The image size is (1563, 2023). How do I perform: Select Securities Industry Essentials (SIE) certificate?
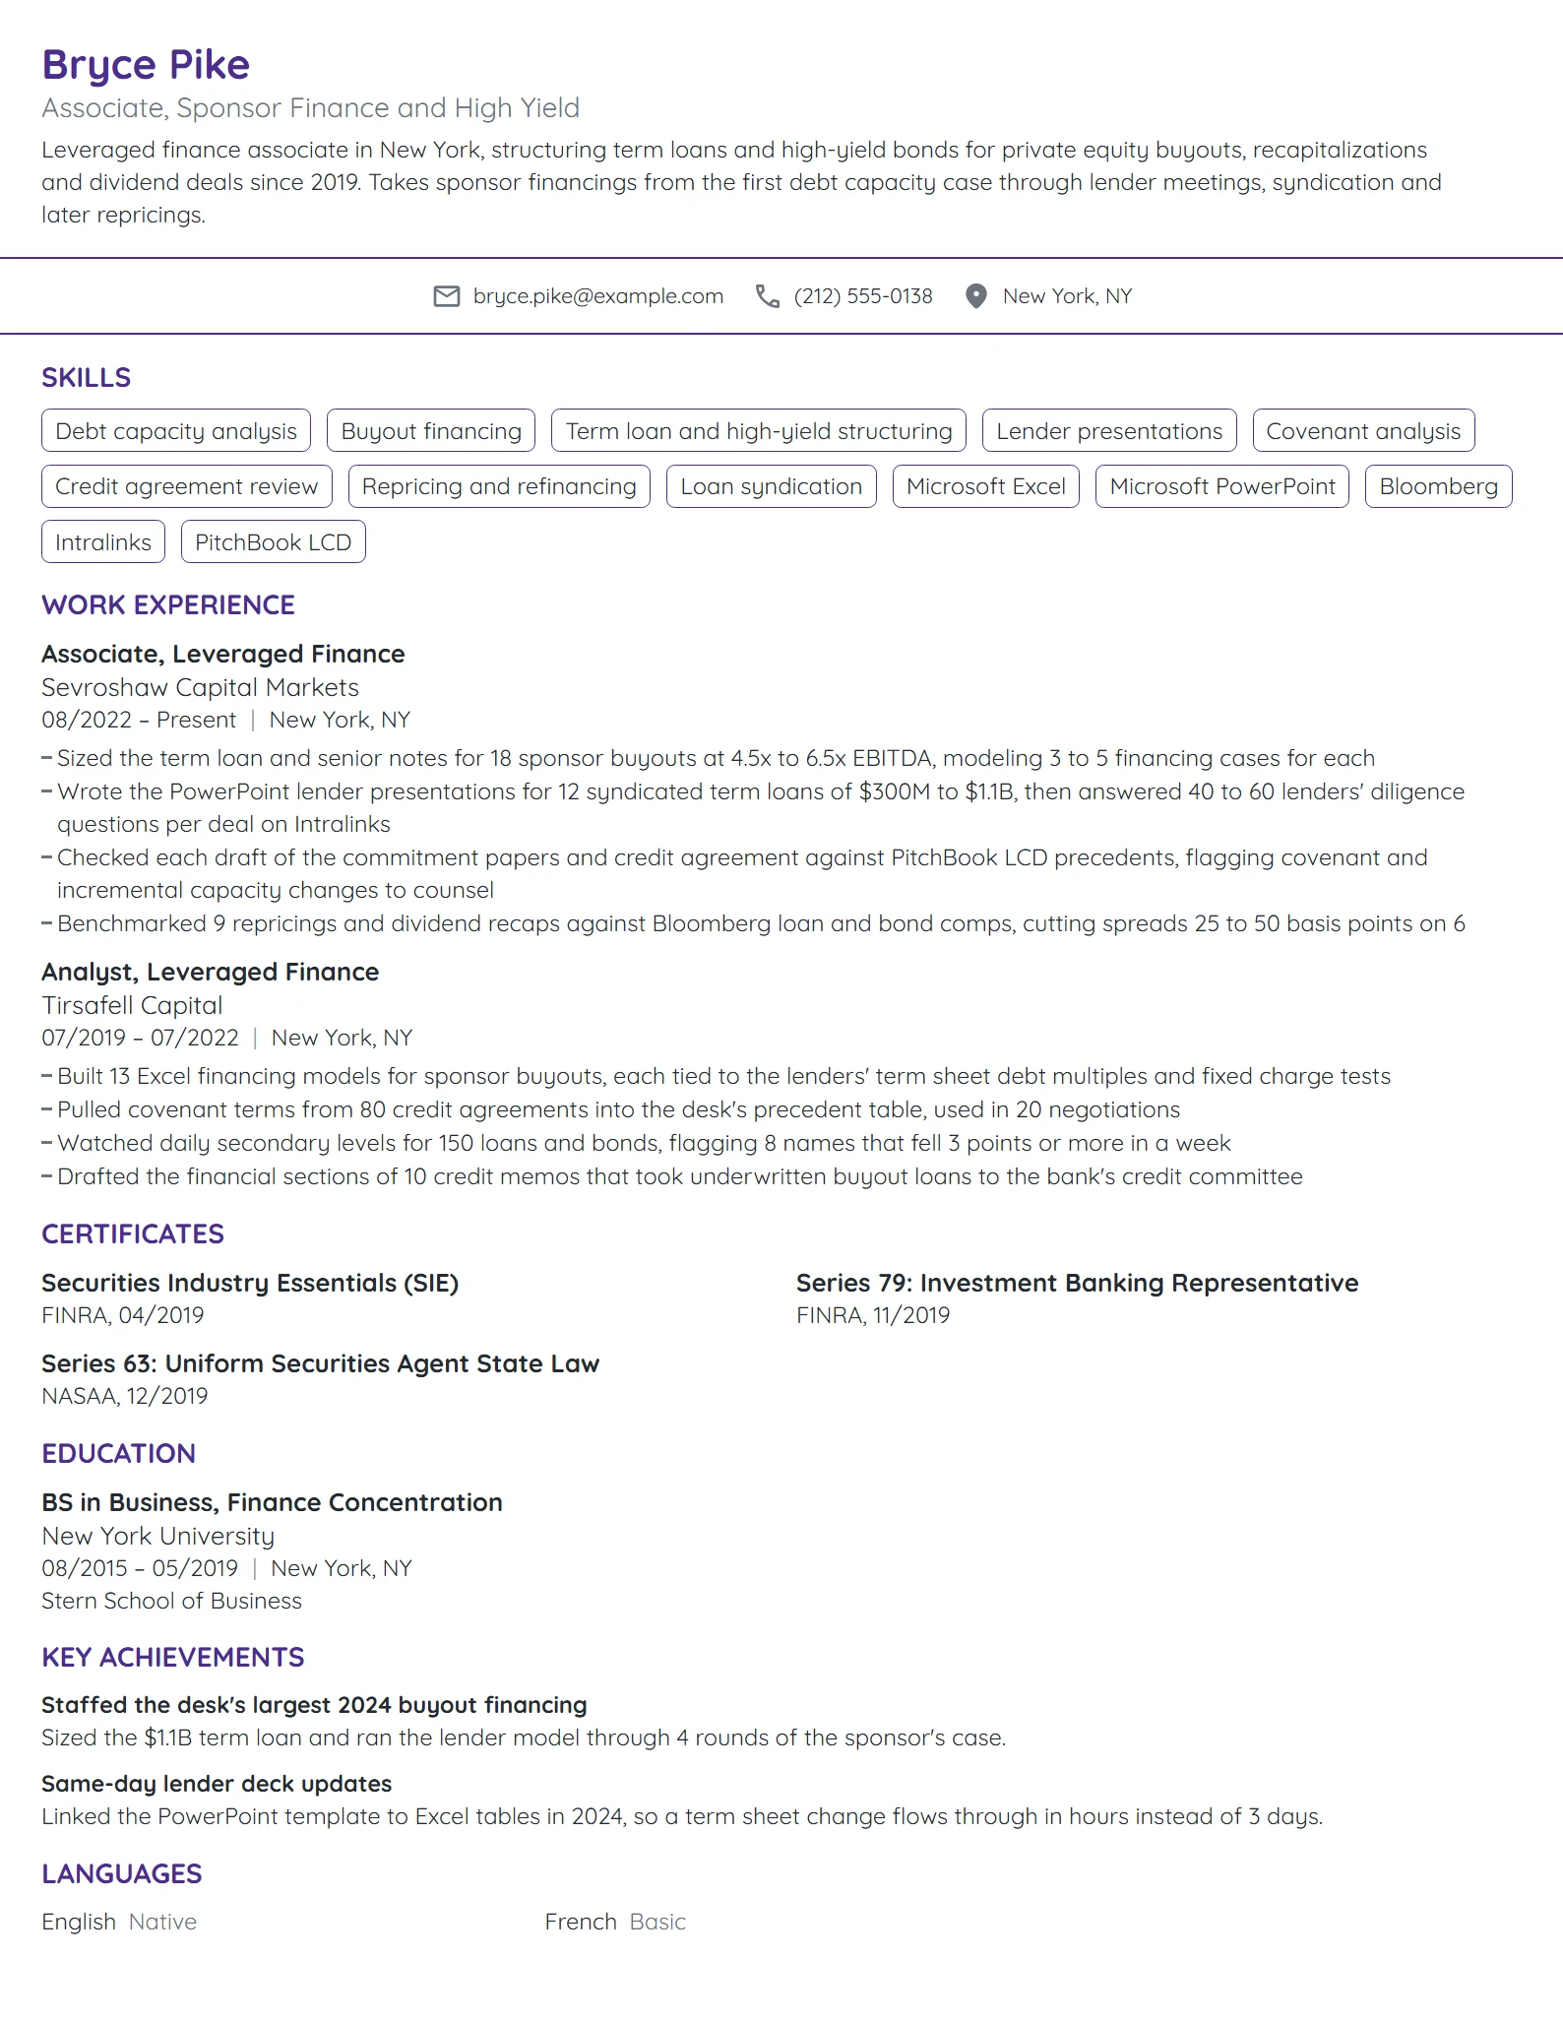[x=250, y=1283]
